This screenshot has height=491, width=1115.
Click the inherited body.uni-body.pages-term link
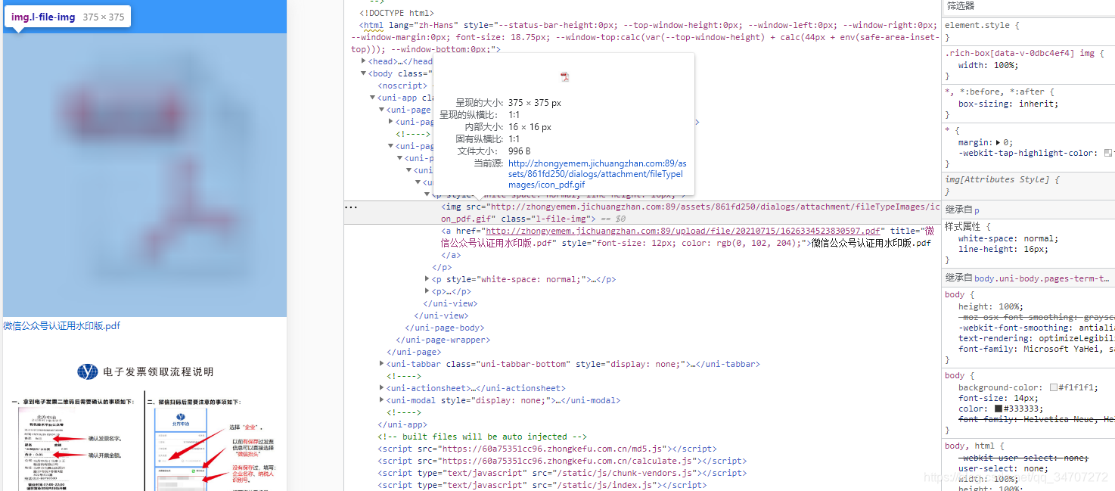pyautogui.click(x=1043, y=278)
